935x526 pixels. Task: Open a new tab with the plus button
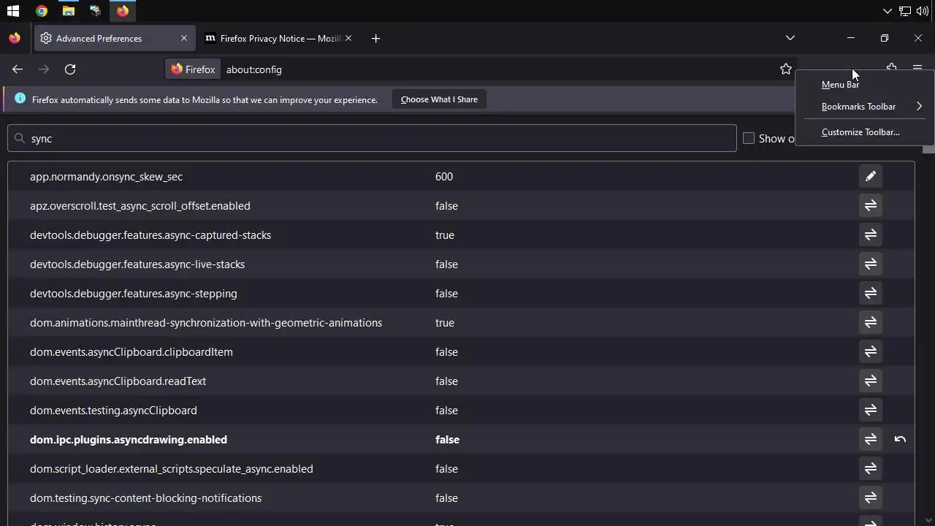click(x=375, y=39)
